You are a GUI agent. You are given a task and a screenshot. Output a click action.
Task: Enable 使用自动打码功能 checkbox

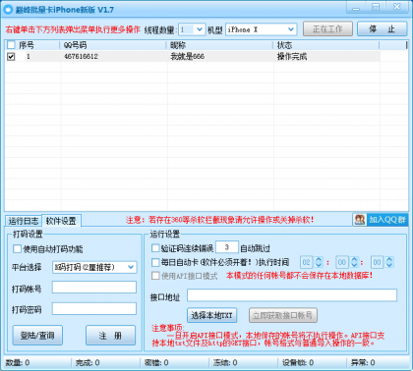click(17, 249)
